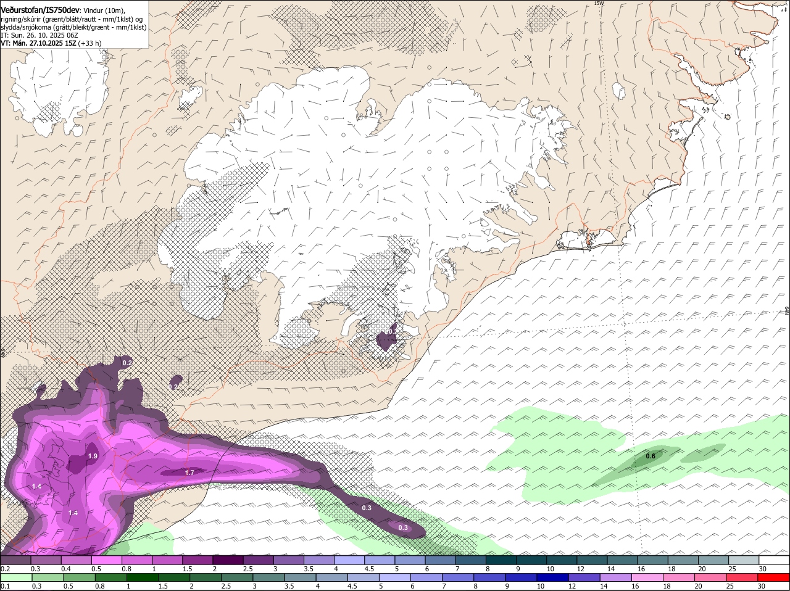The image size is (790, 591).
Task: Click the 0.6 value in the green area
Action: pyautogui.click(x=650, y=457)
